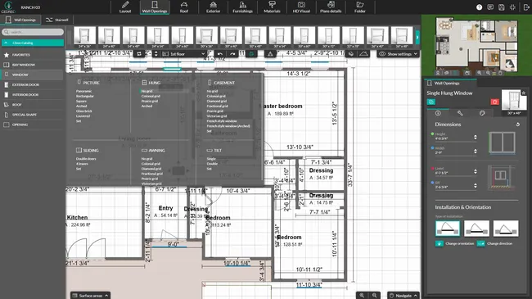Screen dimensions: 532x299
Task: Open the info tab in properties panel
Action: (438, 113)
